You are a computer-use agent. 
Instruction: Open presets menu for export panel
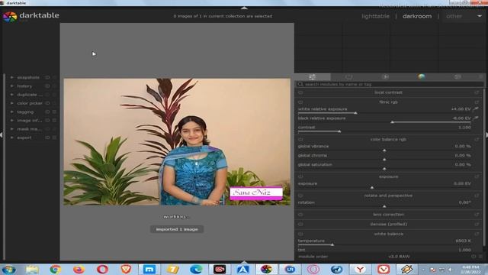(x=54, y=137)
